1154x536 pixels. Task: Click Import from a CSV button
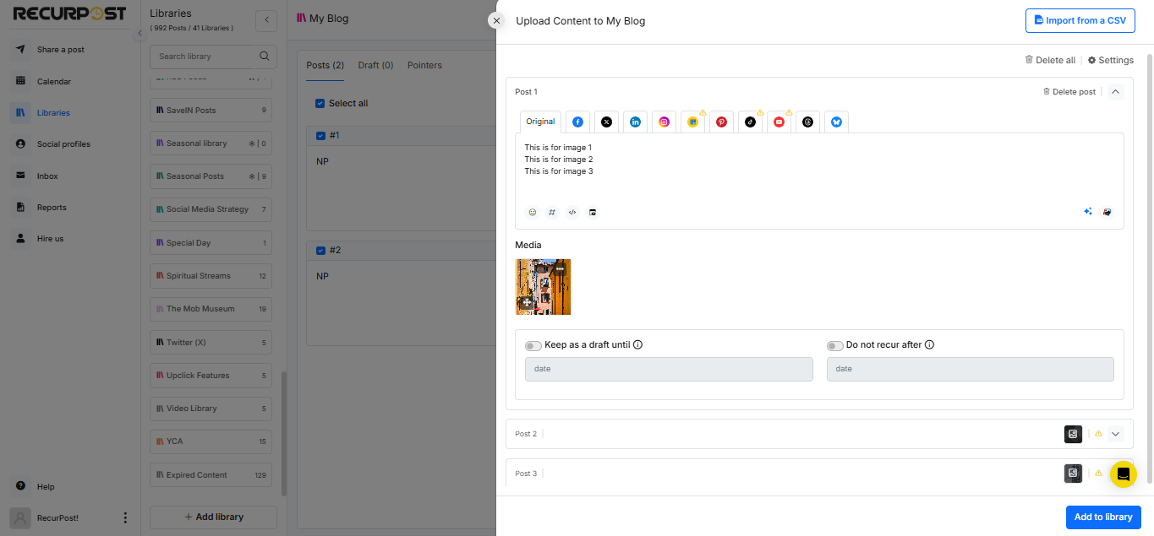(x=1080, y=20)
